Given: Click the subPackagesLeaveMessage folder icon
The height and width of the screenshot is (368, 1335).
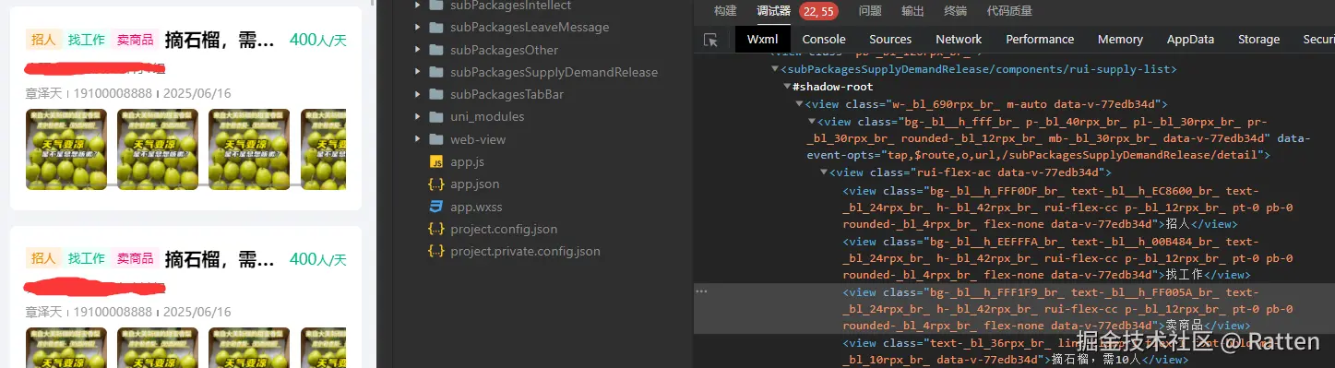Looking at the screenshot, I should 436,28.
